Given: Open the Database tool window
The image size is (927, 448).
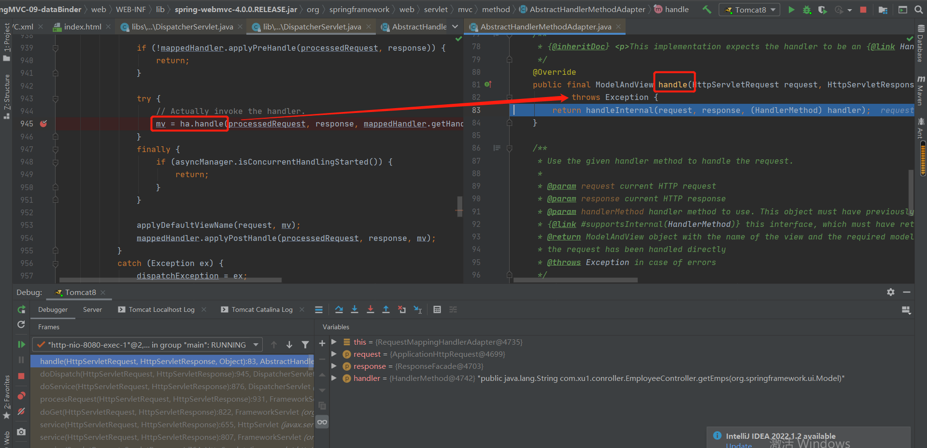Looking at the screenshot, I should coord(920,43).
